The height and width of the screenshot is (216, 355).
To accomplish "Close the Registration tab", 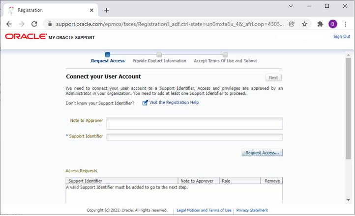I will click(91, 10).
